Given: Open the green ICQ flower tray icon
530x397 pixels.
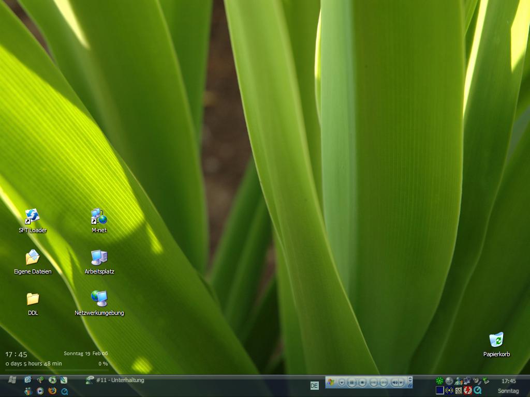Looking at the screenshot, I should (439, 381).
